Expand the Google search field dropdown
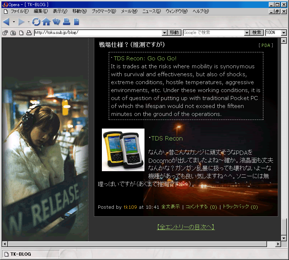 (x=247, y=33)
